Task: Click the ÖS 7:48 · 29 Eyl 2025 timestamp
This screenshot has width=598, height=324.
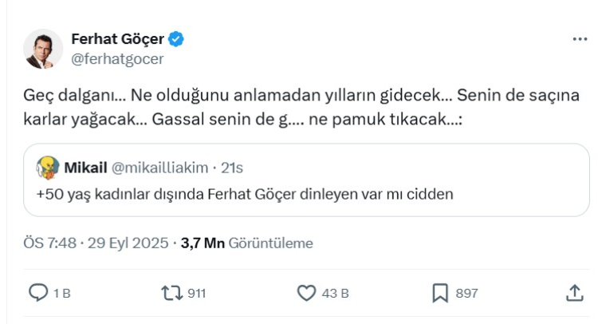Action: (94, 243)
